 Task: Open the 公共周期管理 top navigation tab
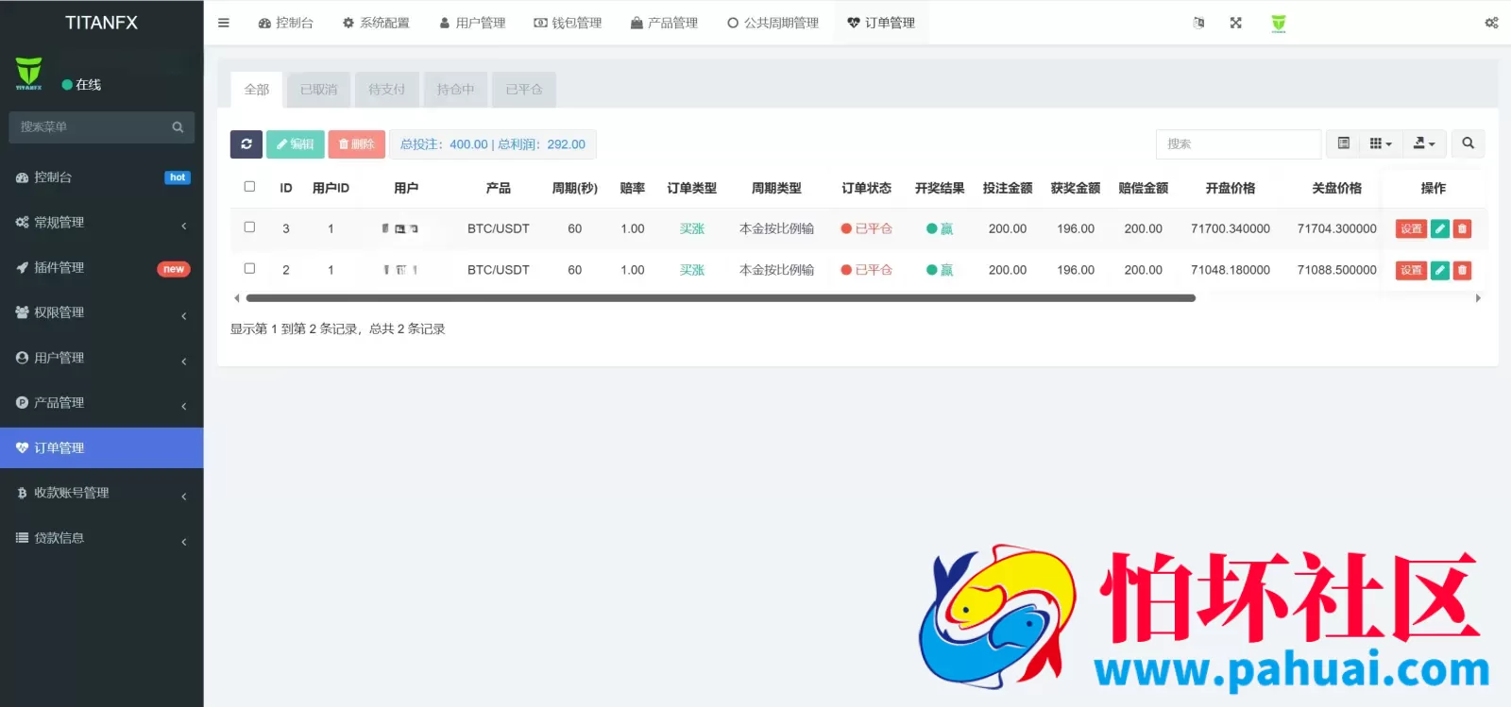tap(772, 23)
